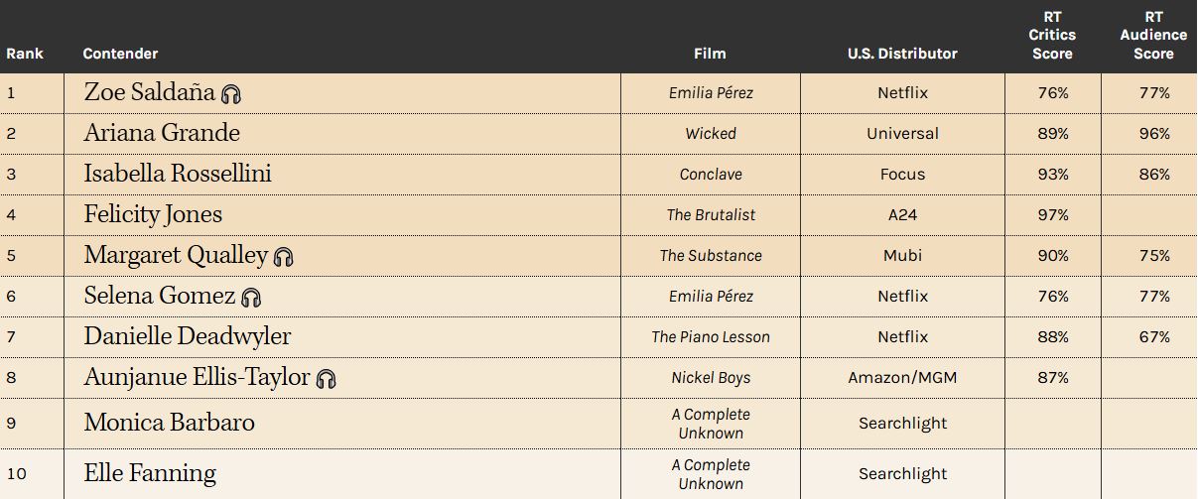Image resolution: width=1198 pixels, height=499 pixels.
Task: Click headphones icon beside Aunjanue Ellis-Taylor
Action: pos(327,379)
